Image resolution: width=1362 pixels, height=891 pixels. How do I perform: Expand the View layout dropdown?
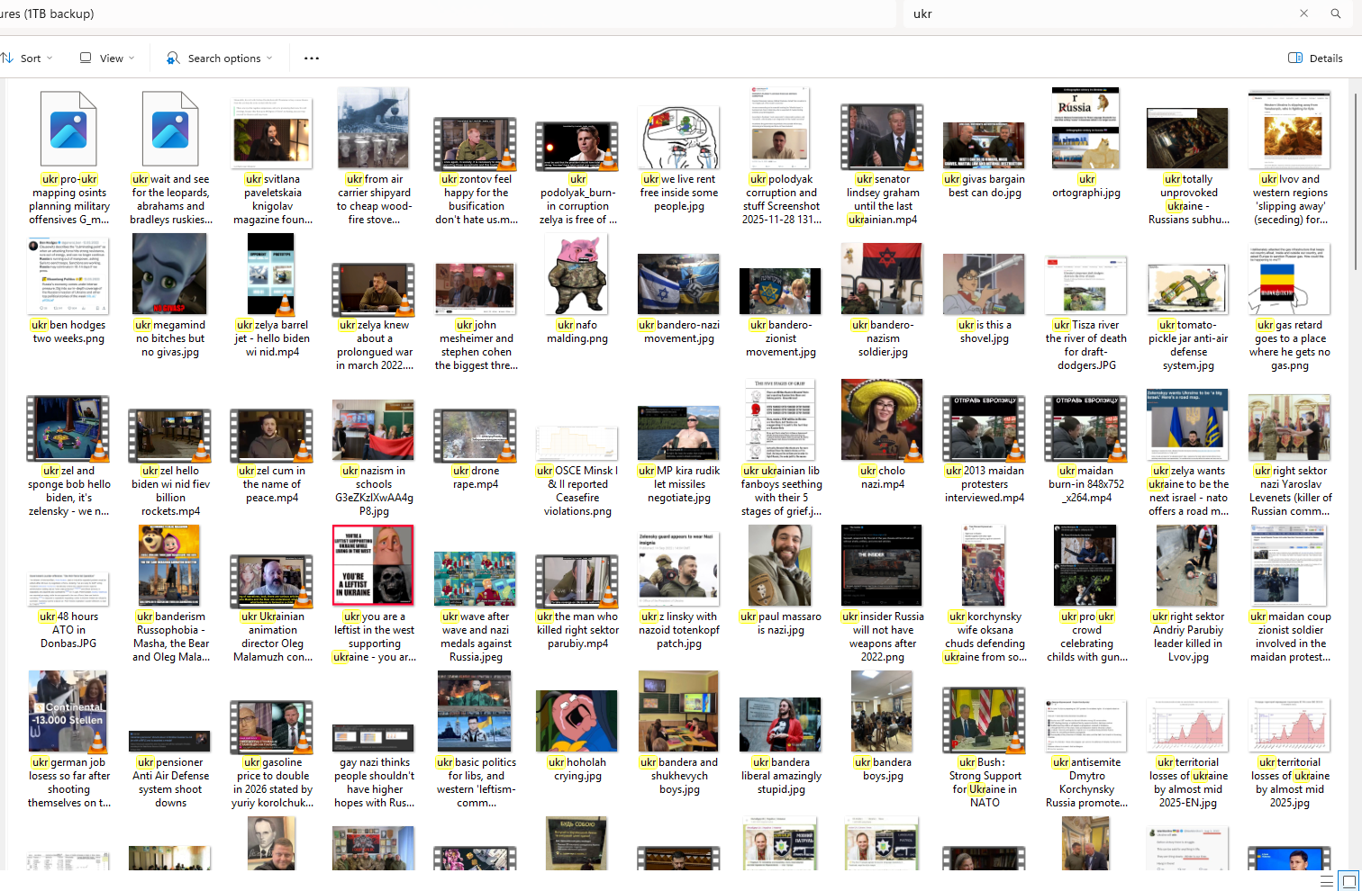(107, 58)
